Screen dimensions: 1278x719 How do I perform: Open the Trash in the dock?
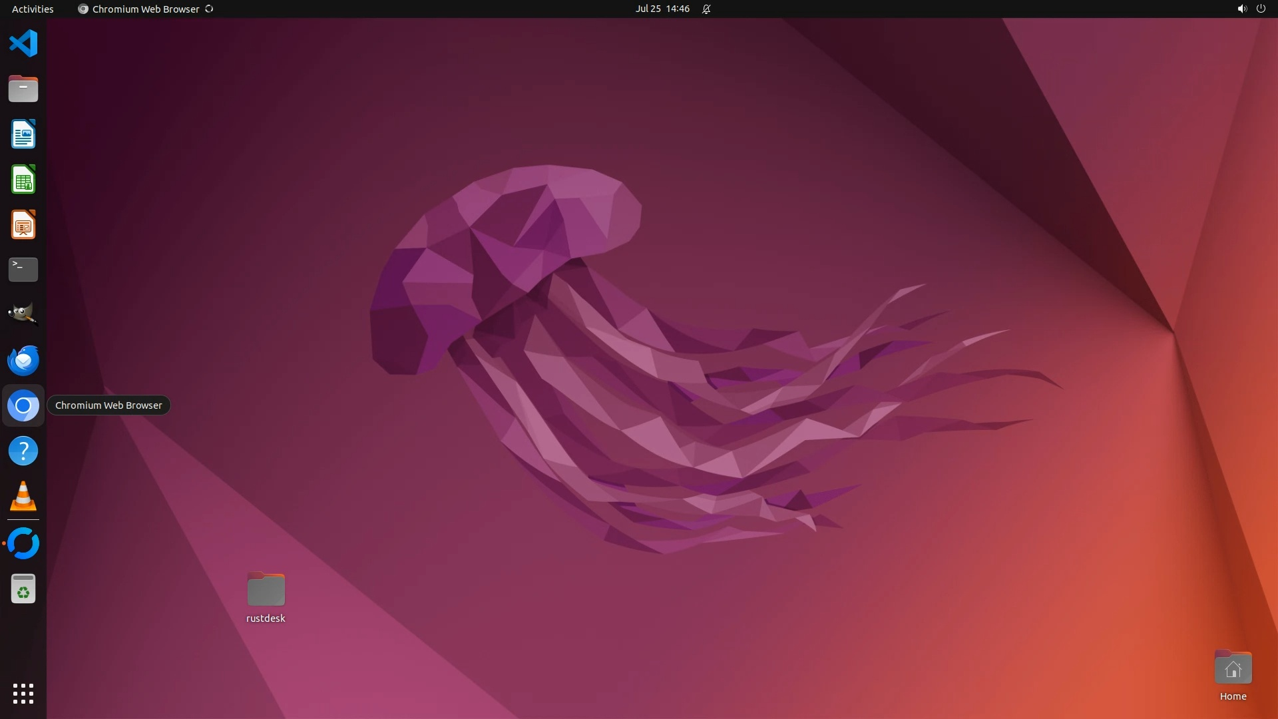click(x=23, y=589)
